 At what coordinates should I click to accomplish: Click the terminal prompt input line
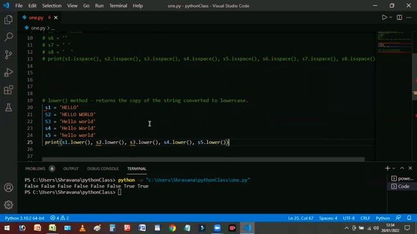(72, 192)
